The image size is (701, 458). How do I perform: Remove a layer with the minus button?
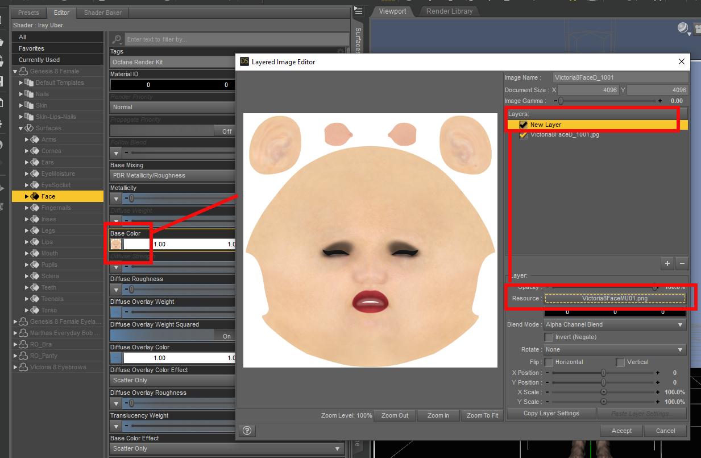coord(682,263)
